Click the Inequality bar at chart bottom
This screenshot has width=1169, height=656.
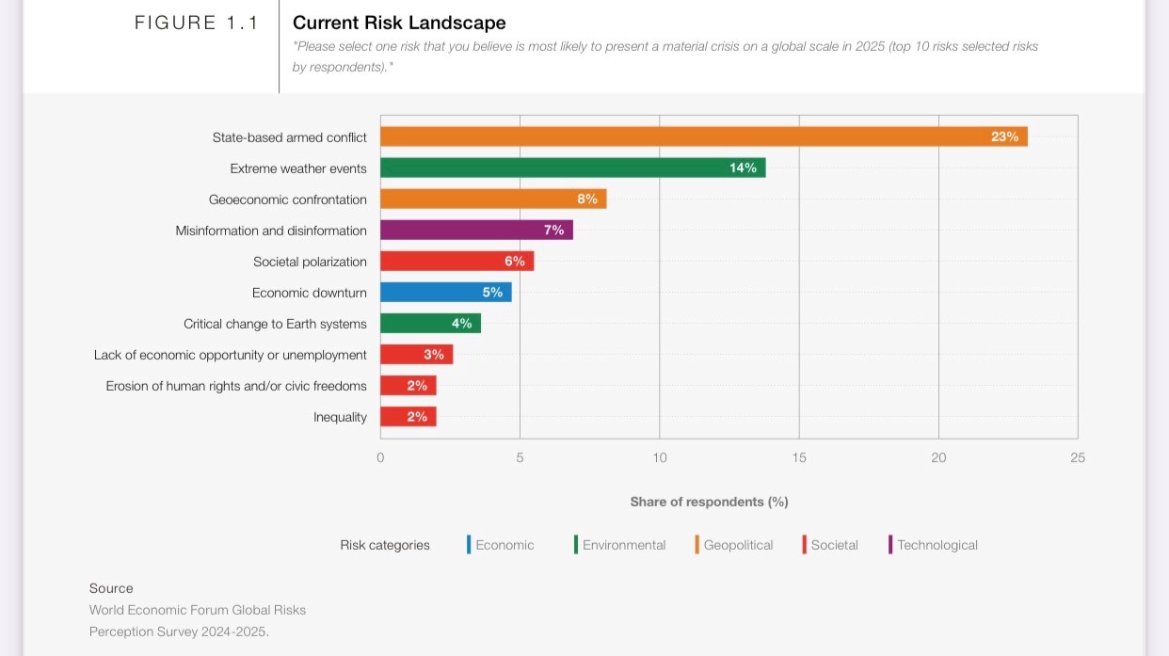pyautogui.click(x=408, y=416)
